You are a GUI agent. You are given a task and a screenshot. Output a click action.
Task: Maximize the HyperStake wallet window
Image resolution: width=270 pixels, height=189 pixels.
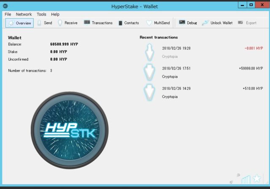click(x=251, y=5)
